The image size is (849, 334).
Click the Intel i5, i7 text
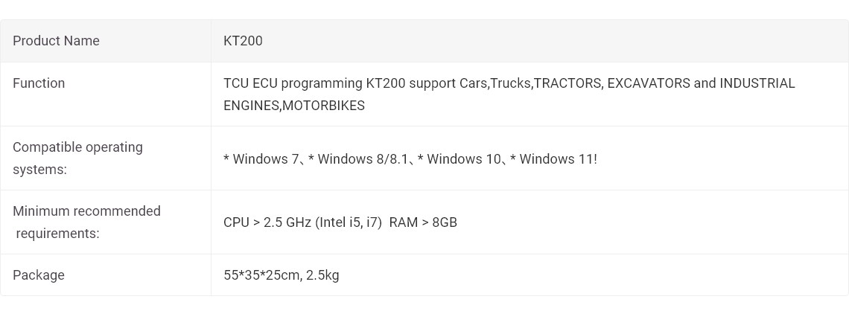tap(349, 222)
